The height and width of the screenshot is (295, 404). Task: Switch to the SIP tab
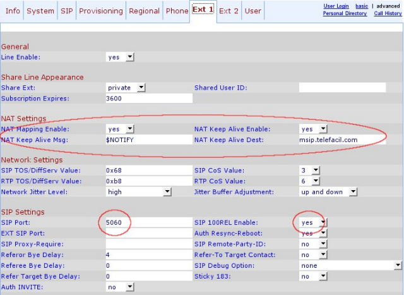tap(67, 11)
